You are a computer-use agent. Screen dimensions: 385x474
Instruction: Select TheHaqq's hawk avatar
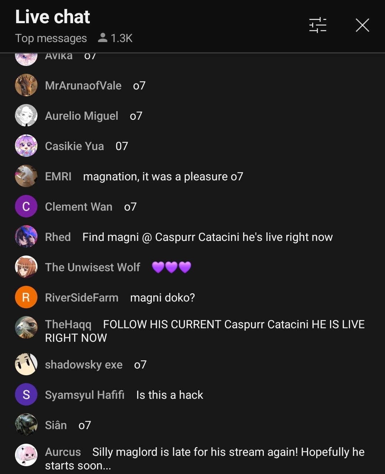(26, 328)
